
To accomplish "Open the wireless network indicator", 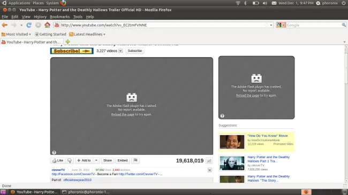I will pyautogui.click(x=238, y=3).
